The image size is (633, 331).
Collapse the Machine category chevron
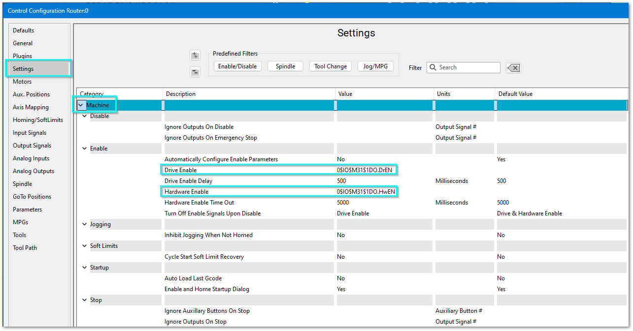point(80,105)
